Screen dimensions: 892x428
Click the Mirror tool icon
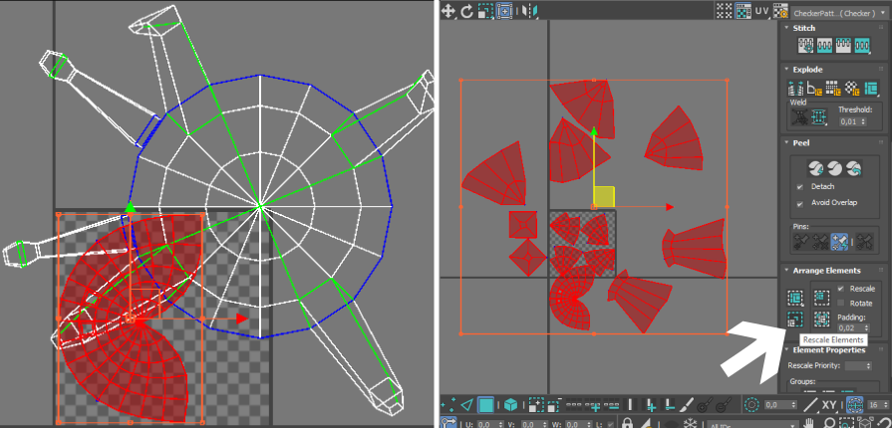[529, 11]
